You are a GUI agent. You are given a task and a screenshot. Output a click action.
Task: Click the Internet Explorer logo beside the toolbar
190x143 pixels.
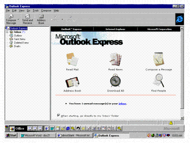pyautogui.click(x=179, y=19)
